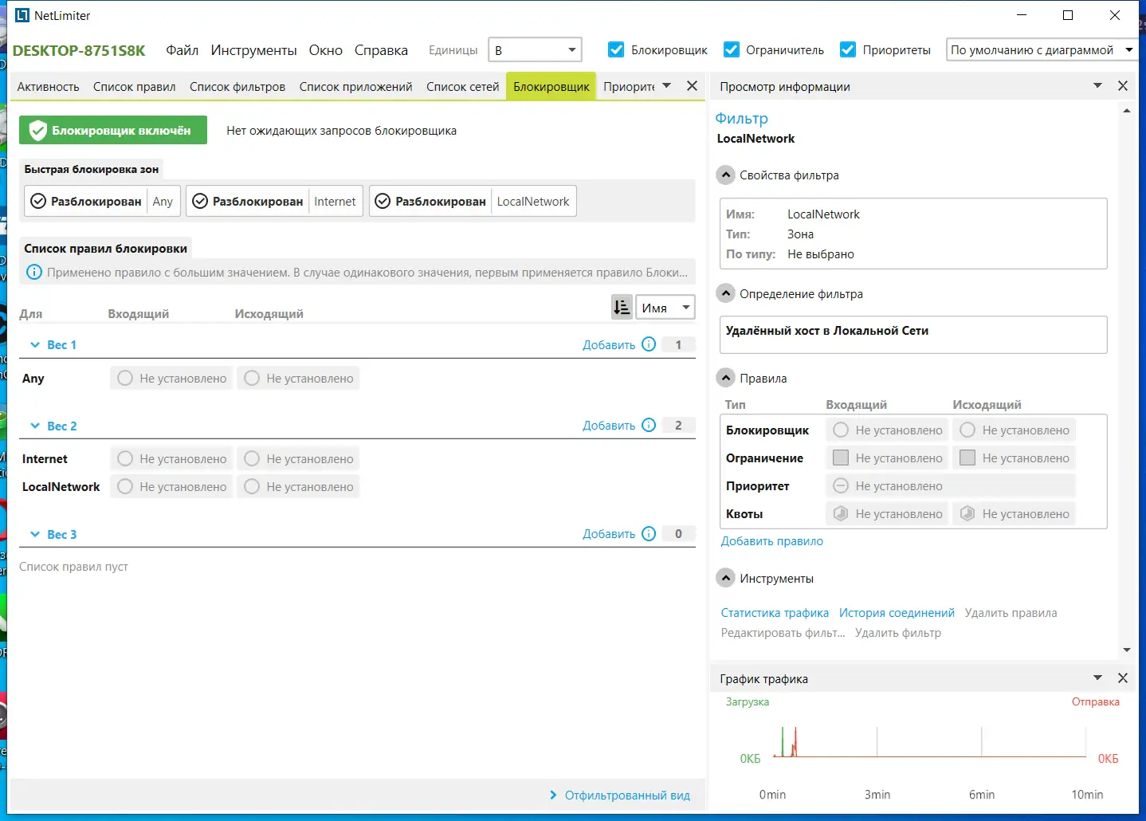Click the Фильтр heading link
This screenshot has height=821, width=1146.
click(x=741, y=118)
